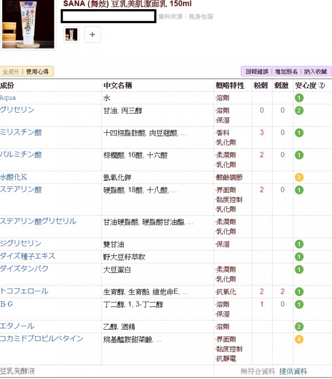The height and width of the screenshot is (379, 332).
Task: Click the acne score 3 for ミリスチン酸
Action: (261, 132)
